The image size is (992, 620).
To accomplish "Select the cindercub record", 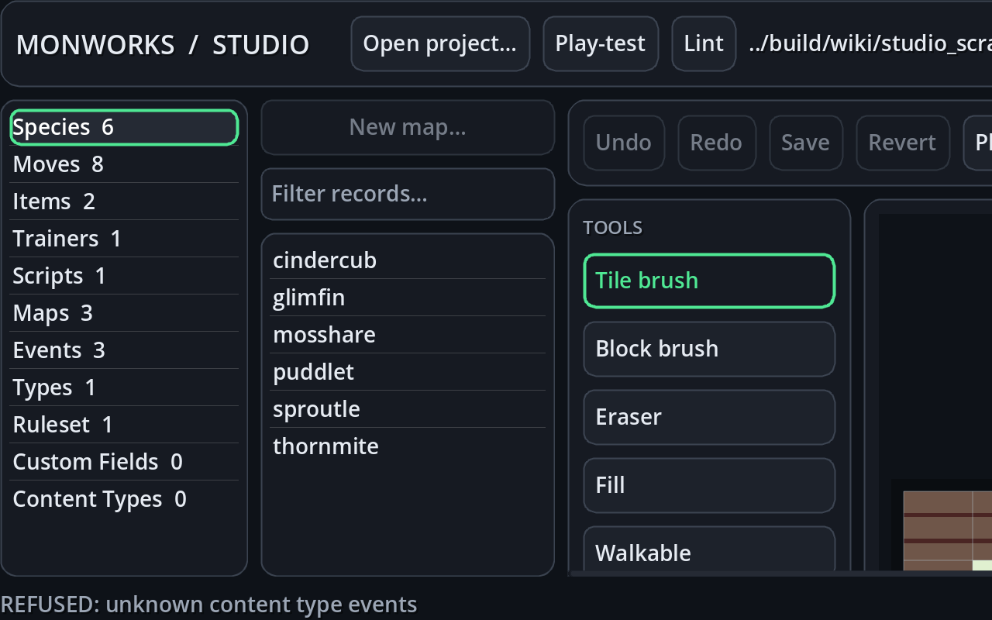I will click(x=408, y=260).
